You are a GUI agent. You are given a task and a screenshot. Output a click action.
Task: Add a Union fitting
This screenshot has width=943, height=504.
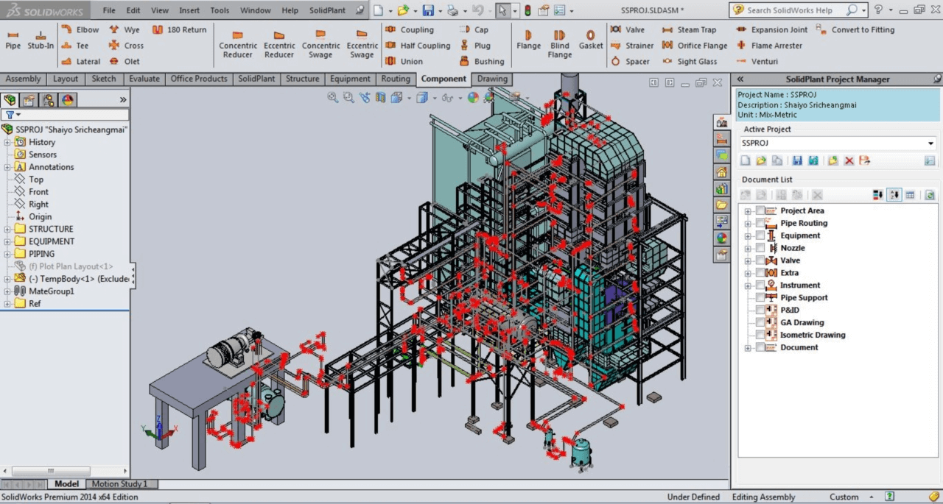coord(404,62)
